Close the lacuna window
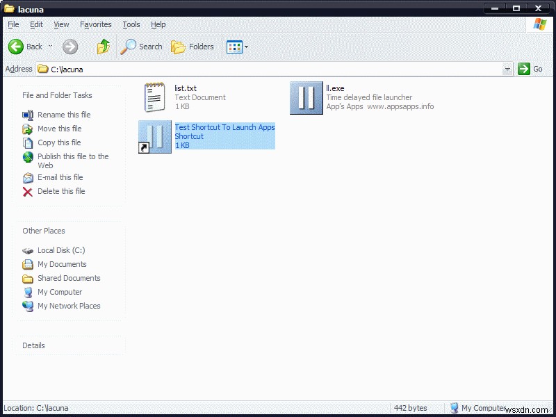Screen dimensions: 556x417 click(538, 8)
